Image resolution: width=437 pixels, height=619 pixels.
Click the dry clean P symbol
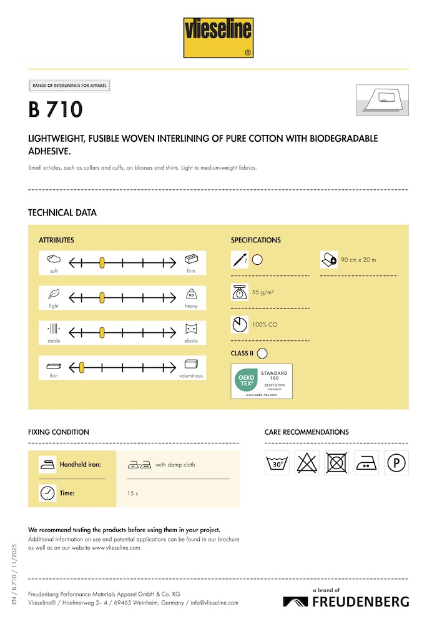pyautogui.click(x=396, y=463)
